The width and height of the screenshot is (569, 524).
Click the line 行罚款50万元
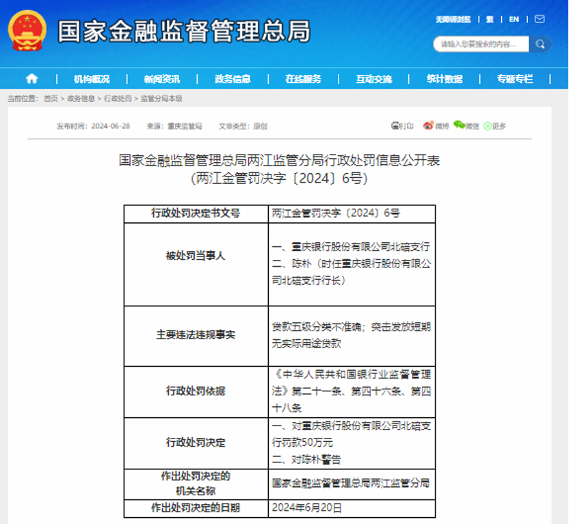coord(302,442)
